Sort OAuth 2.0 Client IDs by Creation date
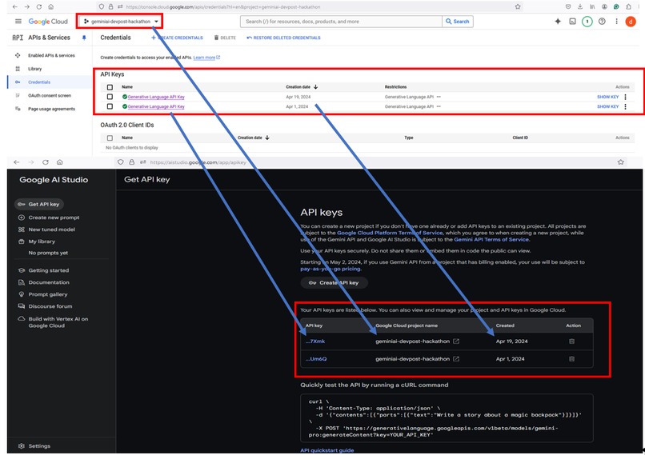 click(253, 138)
